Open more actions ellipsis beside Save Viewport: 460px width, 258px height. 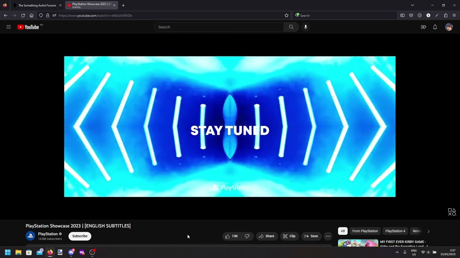328,236
